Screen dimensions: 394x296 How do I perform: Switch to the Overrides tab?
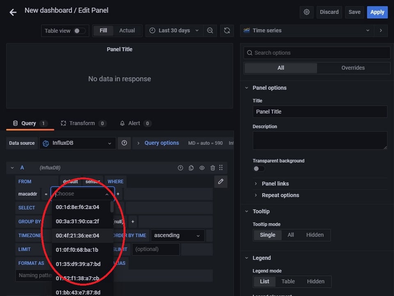[353, 68]
